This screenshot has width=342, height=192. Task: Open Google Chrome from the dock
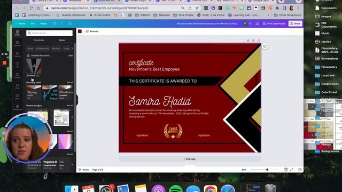[210, 188]
